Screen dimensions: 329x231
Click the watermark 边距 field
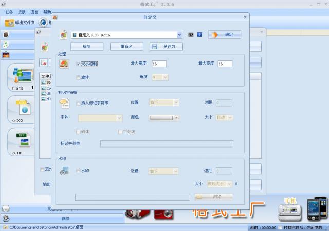(x=224, y=171)
